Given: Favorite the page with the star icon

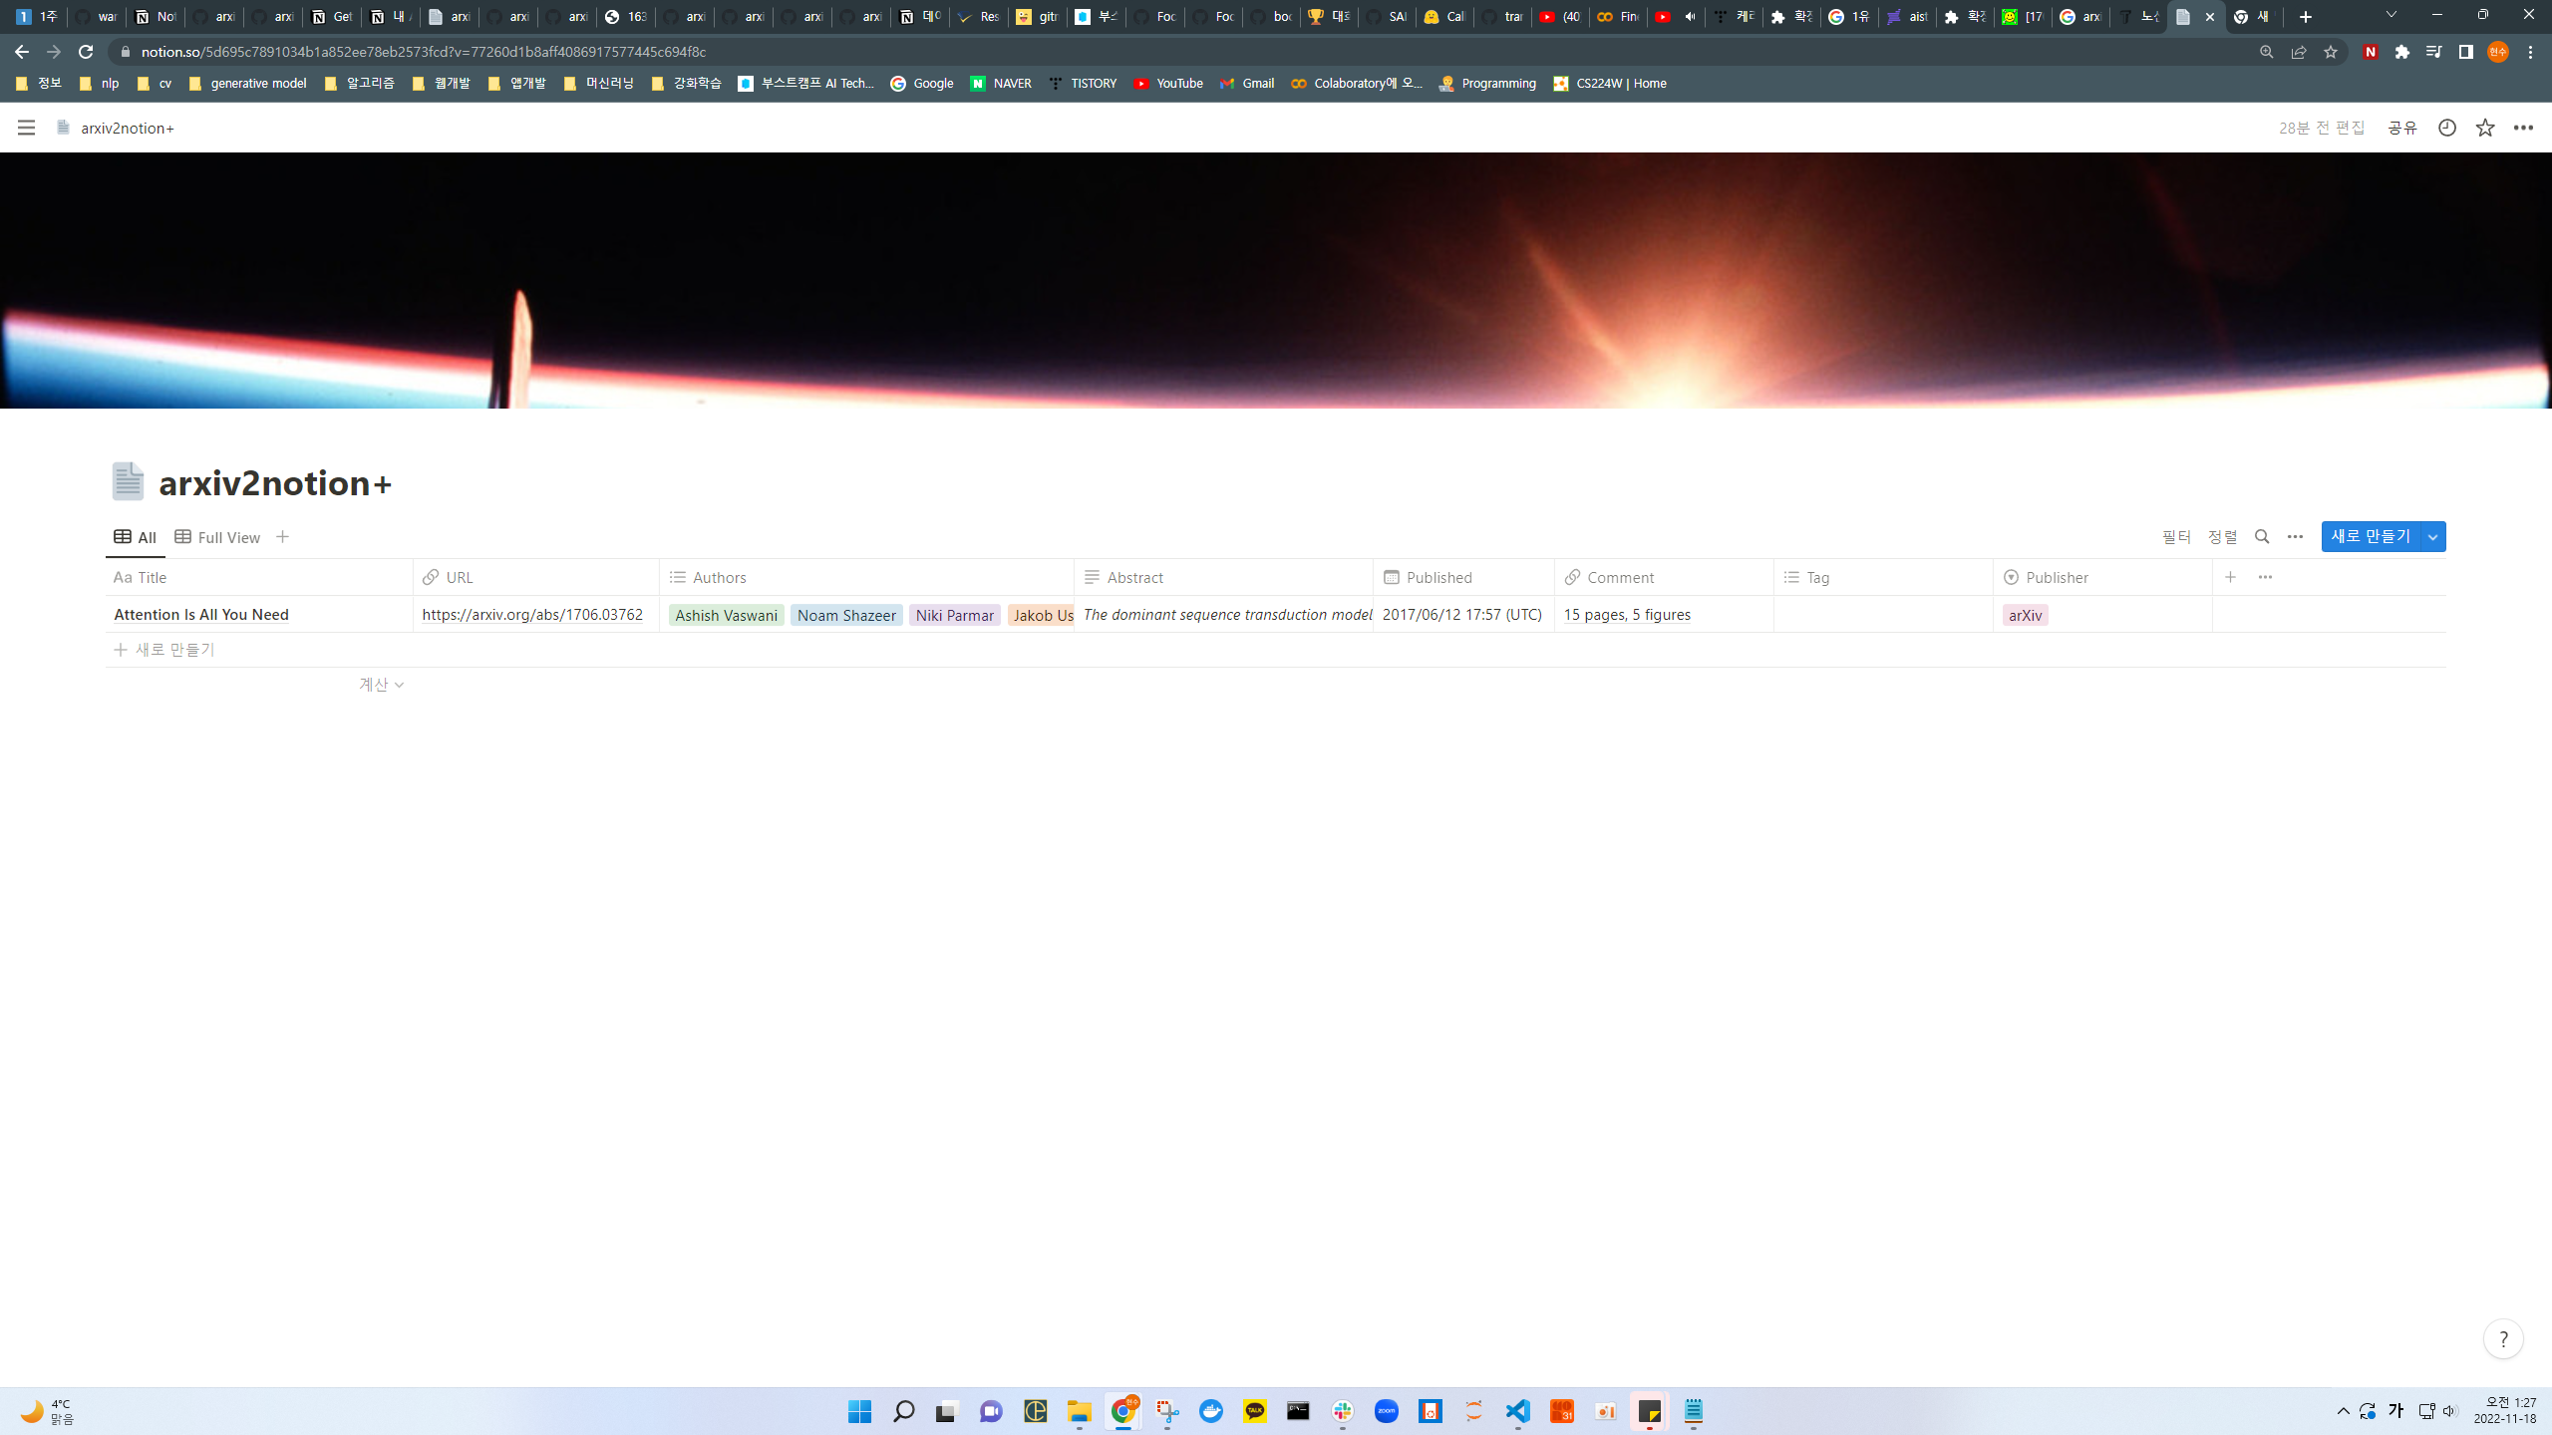Looking at the screenshot, I should point(2484,128).
